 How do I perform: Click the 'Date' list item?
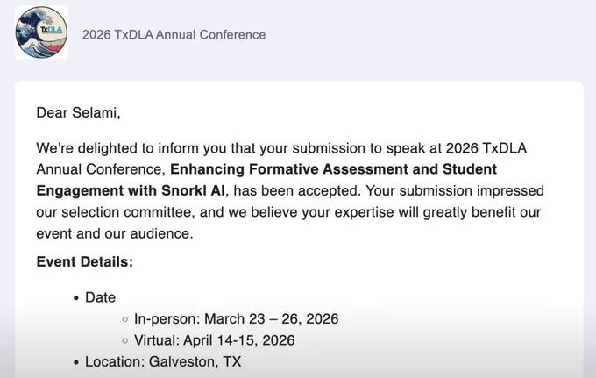tap(100, 297)
